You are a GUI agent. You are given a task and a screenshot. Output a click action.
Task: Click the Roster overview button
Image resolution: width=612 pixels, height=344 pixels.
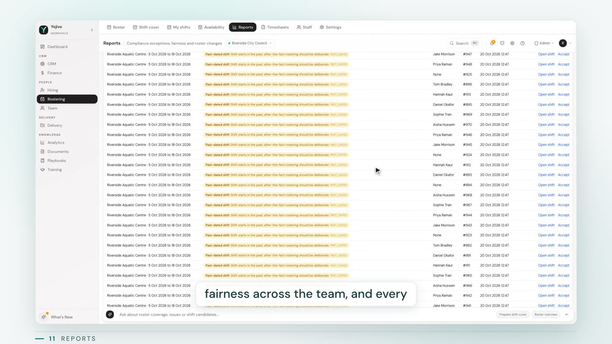pyautogui.click(x=546, y=314)
